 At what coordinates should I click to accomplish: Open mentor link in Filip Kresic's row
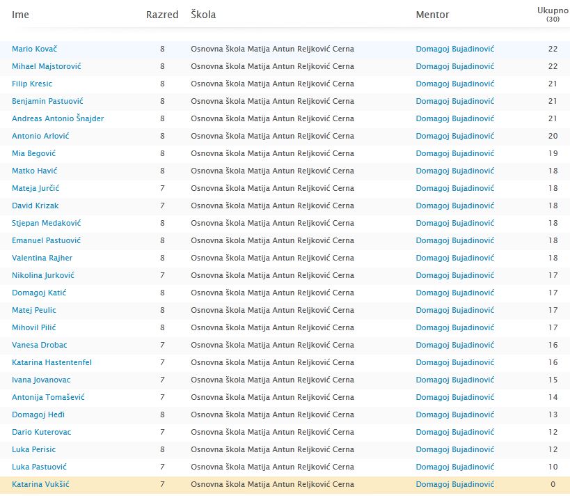tap(454, 84)
